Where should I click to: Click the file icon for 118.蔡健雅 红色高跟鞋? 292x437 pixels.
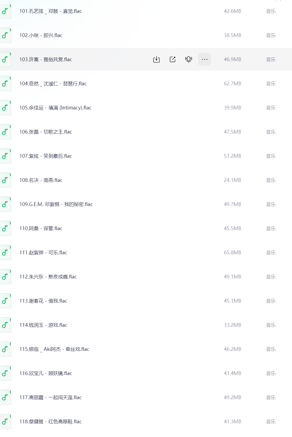[x=5, y=422]
